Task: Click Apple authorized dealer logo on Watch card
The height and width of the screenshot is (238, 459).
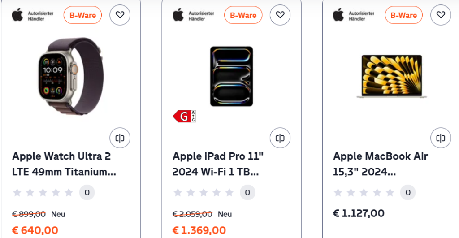Action: (33, 15)
